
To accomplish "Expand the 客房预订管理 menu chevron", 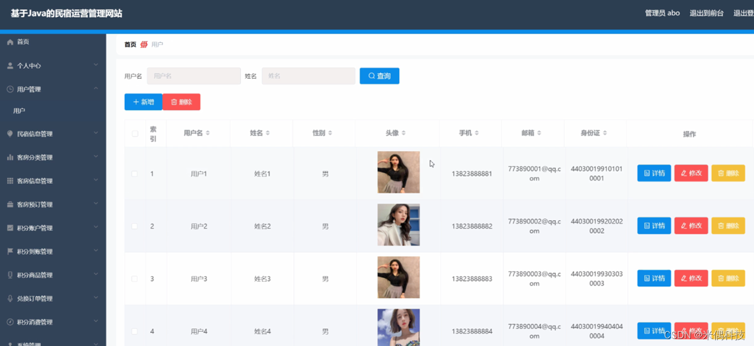I will [x=96, y=204].
